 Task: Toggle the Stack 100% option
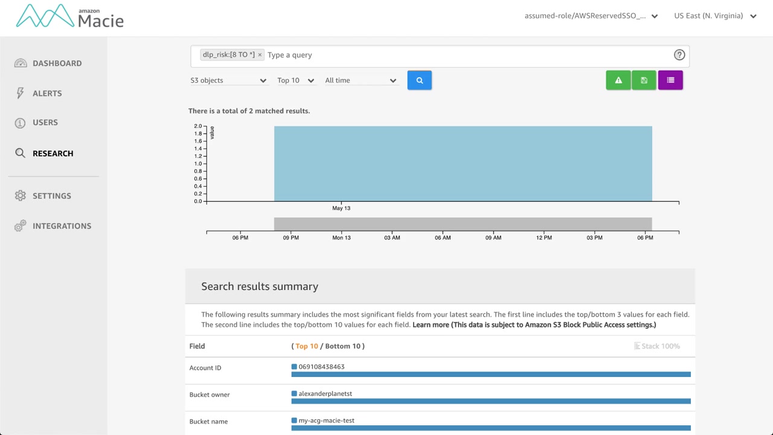tap(657, 346)
